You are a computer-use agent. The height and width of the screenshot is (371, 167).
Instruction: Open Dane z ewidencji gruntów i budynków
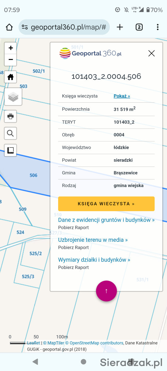click(106, 220)
